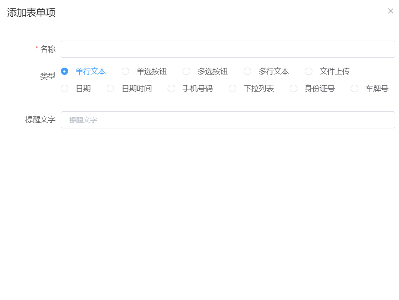
Task: Click the 文件上传 label text
Action: pyautogui.click(x=334, y=71)
